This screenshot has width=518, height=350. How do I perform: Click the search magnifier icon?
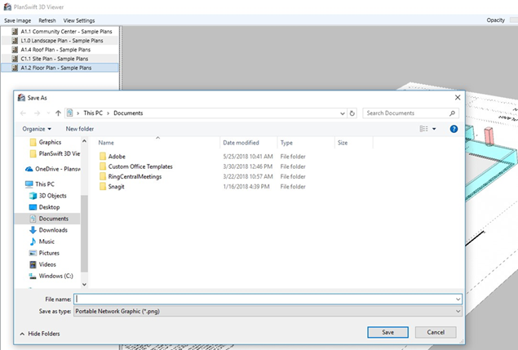(452, 113)
